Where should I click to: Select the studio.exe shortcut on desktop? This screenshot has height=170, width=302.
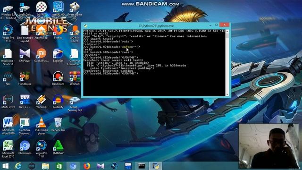(x=8, y=57)
